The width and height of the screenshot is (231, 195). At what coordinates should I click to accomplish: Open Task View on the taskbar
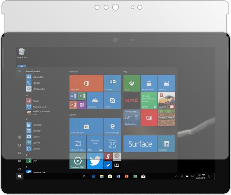point(85,176)
